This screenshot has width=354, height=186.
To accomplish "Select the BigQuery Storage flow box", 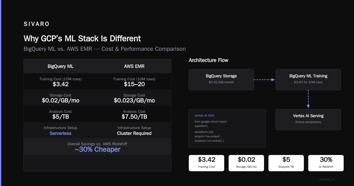I will tap(221, 80).
